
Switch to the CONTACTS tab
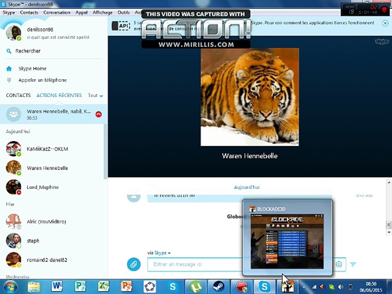[x=18, y=95]
